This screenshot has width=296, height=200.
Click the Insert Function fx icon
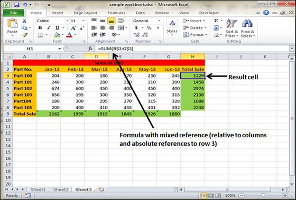tap(90, 49)
